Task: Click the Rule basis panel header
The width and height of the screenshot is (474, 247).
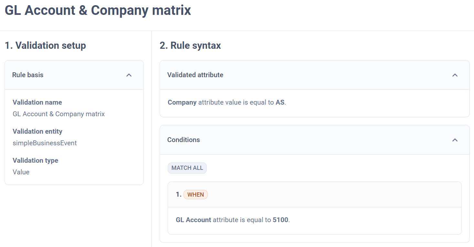Action: coord(28,75)
